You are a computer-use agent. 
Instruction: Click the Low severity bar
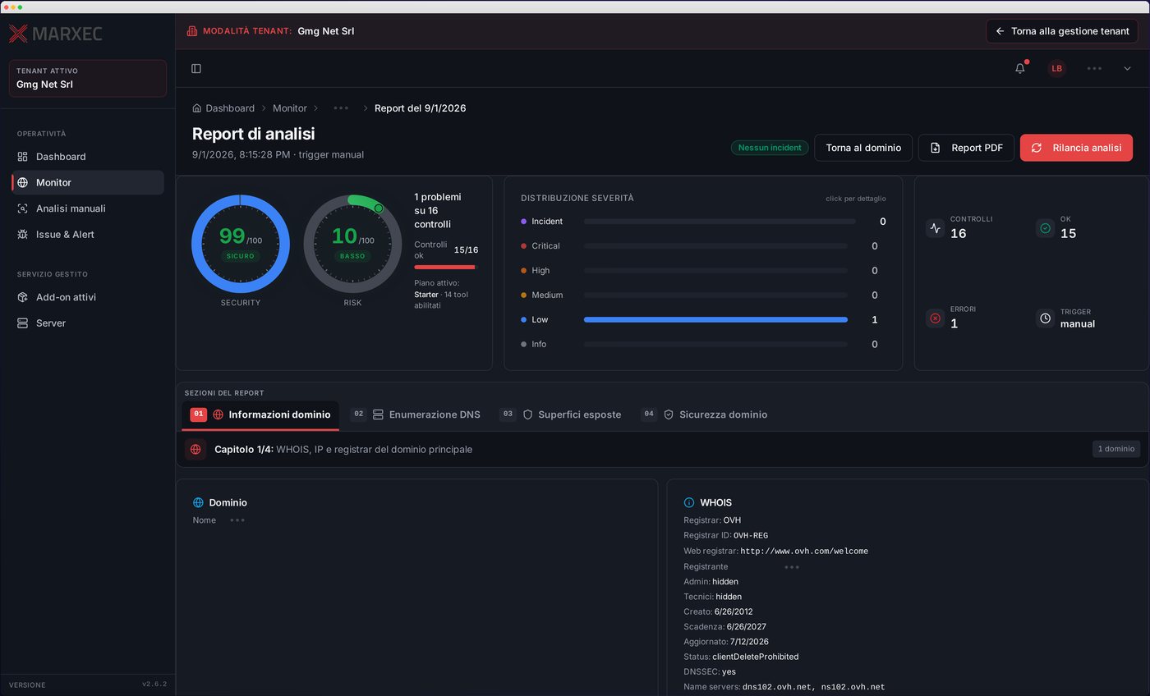tap(715, 320)
